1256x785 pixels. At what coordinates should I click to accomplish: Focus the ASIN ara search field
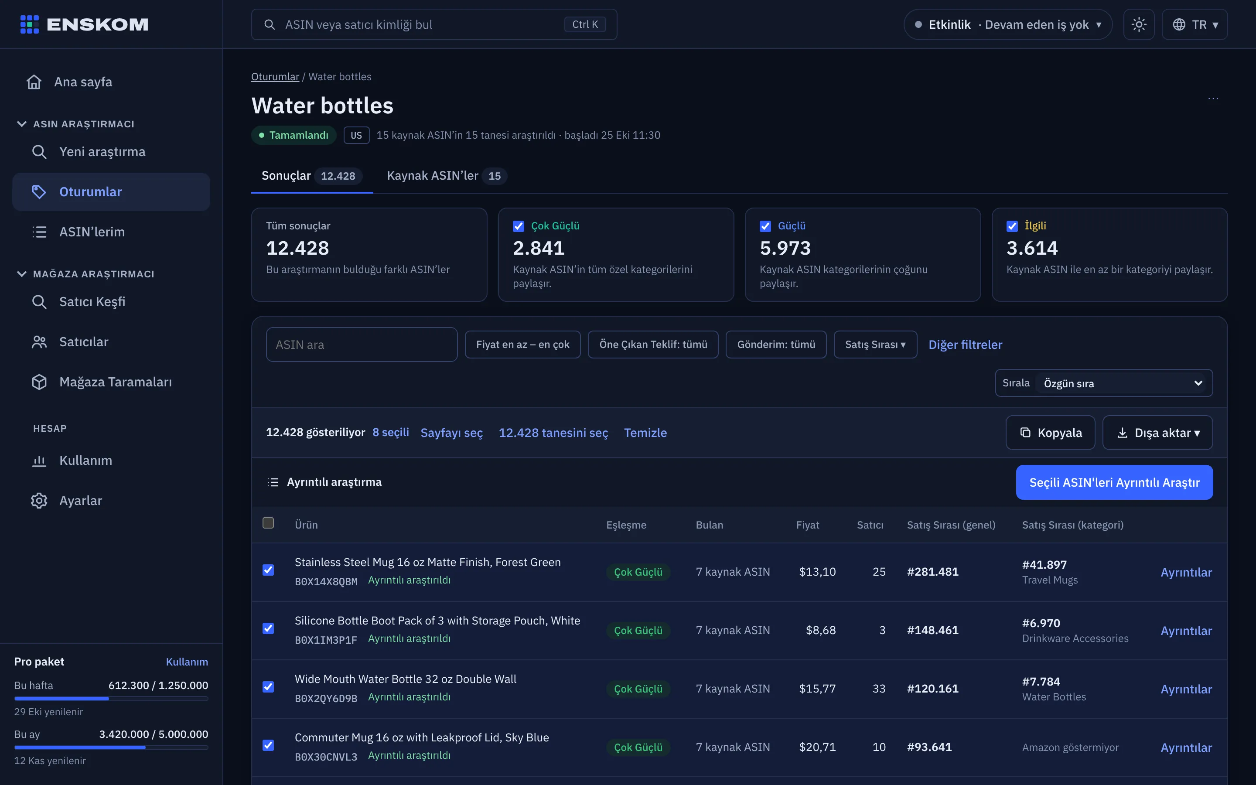click(x=362, y=345)
